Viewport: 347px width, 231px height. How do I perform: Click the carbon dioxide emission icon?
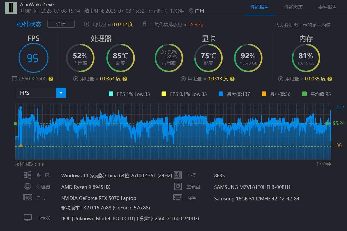pos(145,24)
